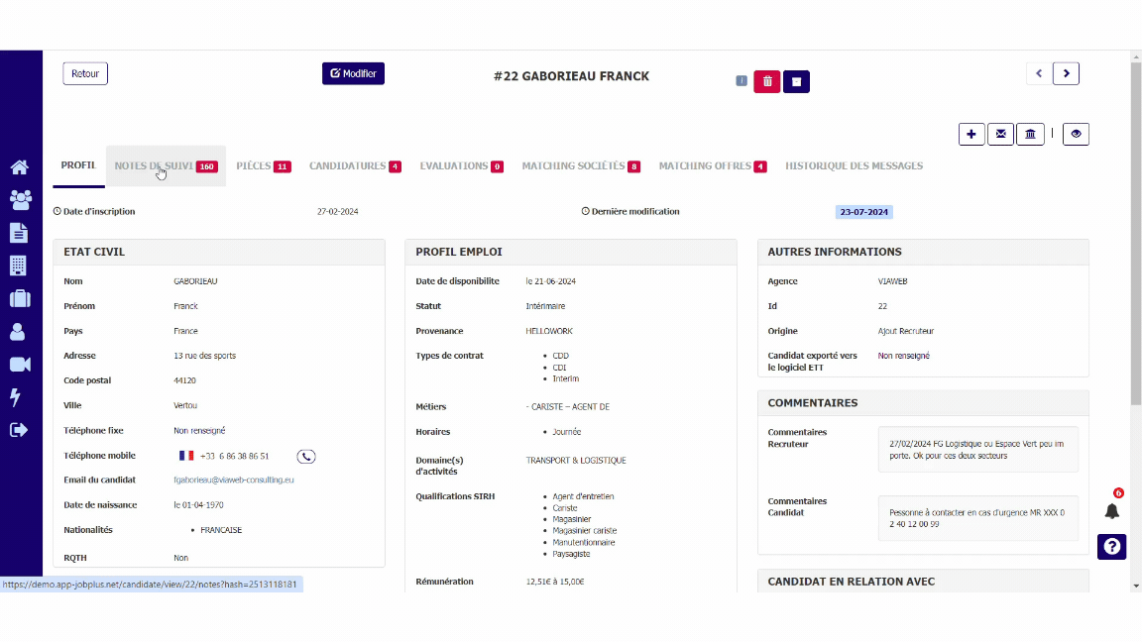Open the PIÈCES tab
Viewport: 1142px width, 642px height.
tap(263, 166)
